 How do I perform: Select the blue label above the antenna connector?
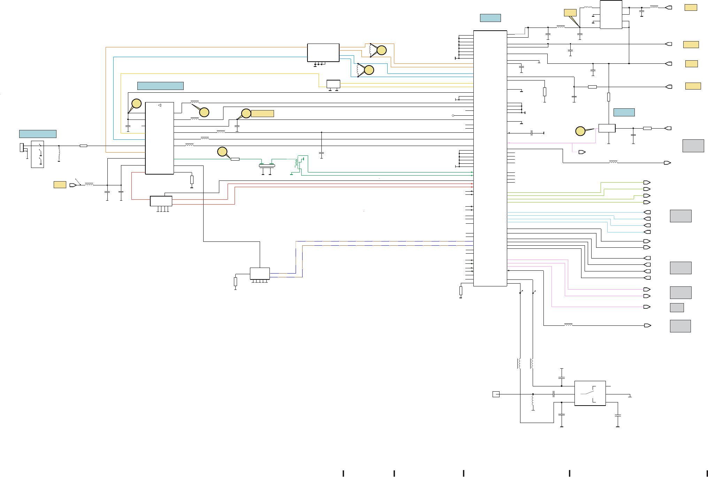[38, 134]
